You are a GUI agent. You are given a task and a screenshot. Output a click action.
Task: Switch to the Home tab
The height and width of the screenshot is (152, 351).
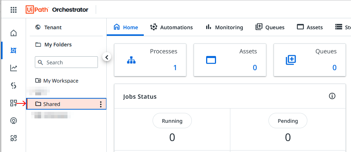pos(125,27)
